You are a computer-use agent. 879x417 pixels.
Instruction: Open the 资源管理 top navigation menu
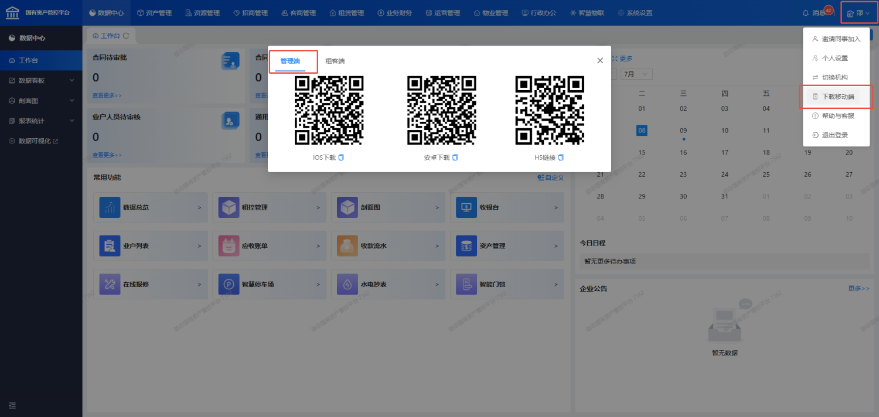pyautogui.click(x=203, y=13)
